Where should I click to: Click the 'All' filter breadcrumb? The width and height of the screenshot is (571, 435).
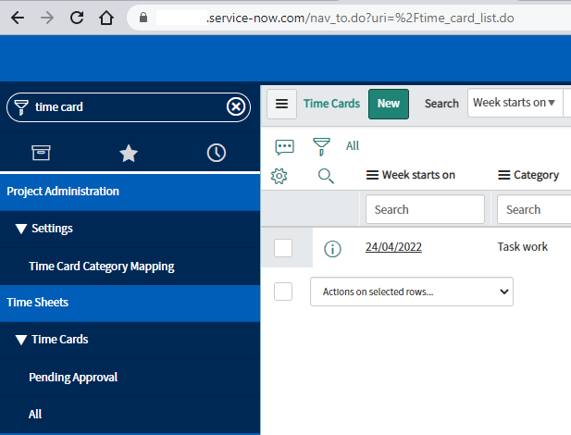coord(353,146)
